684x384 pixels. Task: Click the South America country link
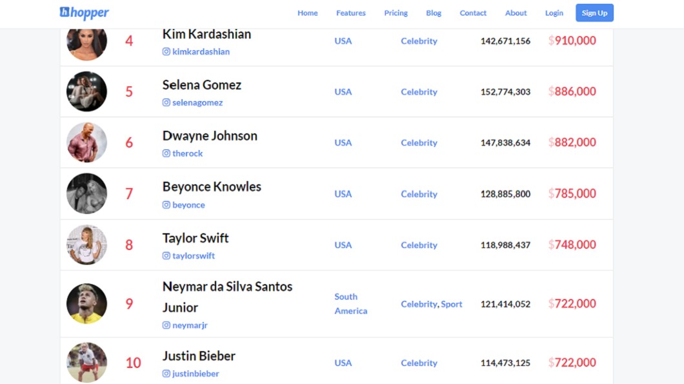tap(351, 303)
